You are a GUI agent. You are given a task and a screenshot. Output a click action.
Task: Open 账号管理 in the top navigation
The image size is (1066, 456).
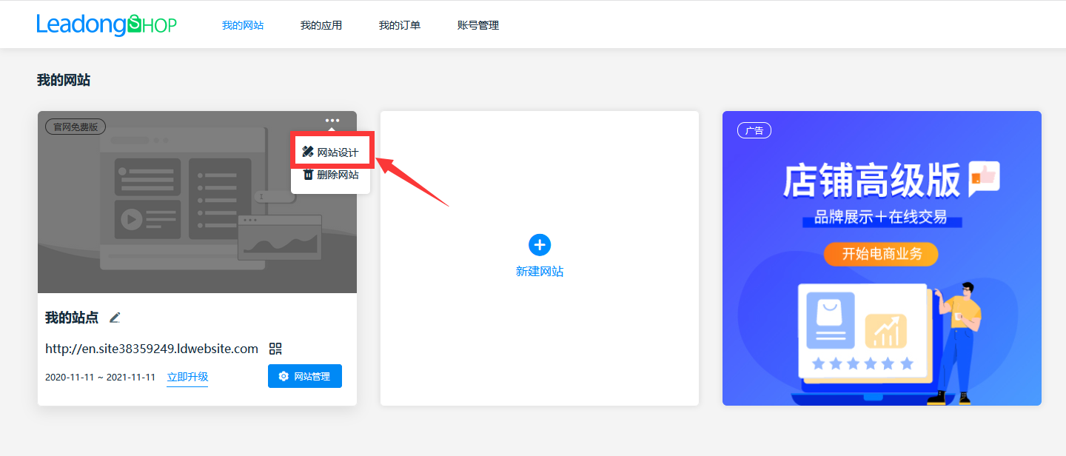coord(478,25)
